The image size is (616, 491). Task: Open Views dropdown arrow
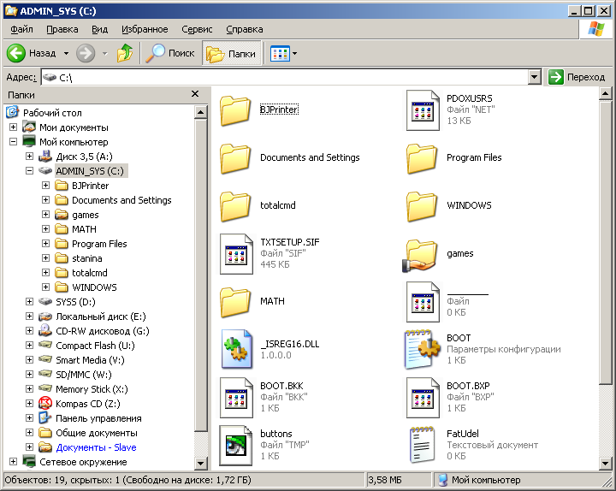pyautogui.click(x=294, y=53)
